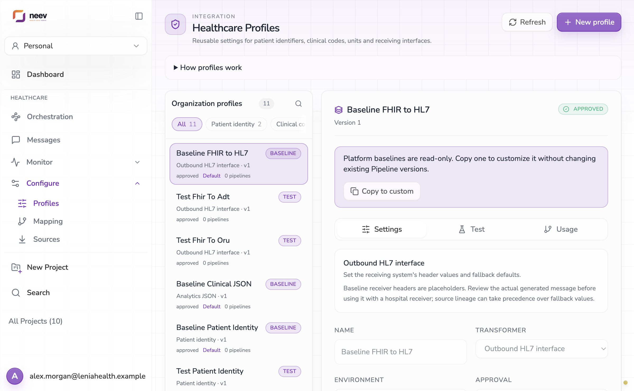Select Test Fhir To Adt profile

tap(239, 208)
